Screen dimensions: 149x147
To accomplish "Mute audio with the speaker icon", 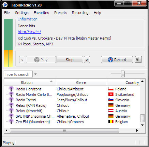I will pos(138,59).
